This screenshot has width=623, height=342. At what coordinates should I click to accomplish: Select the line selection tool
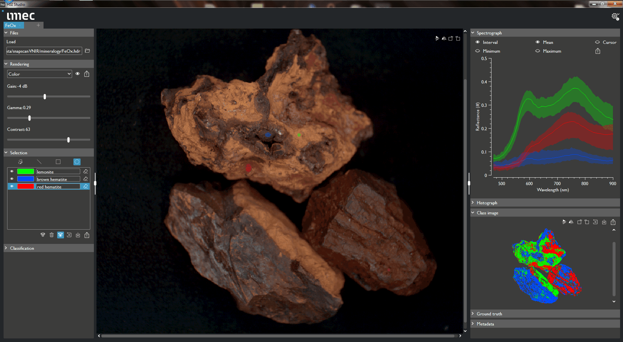click(39, 161)
